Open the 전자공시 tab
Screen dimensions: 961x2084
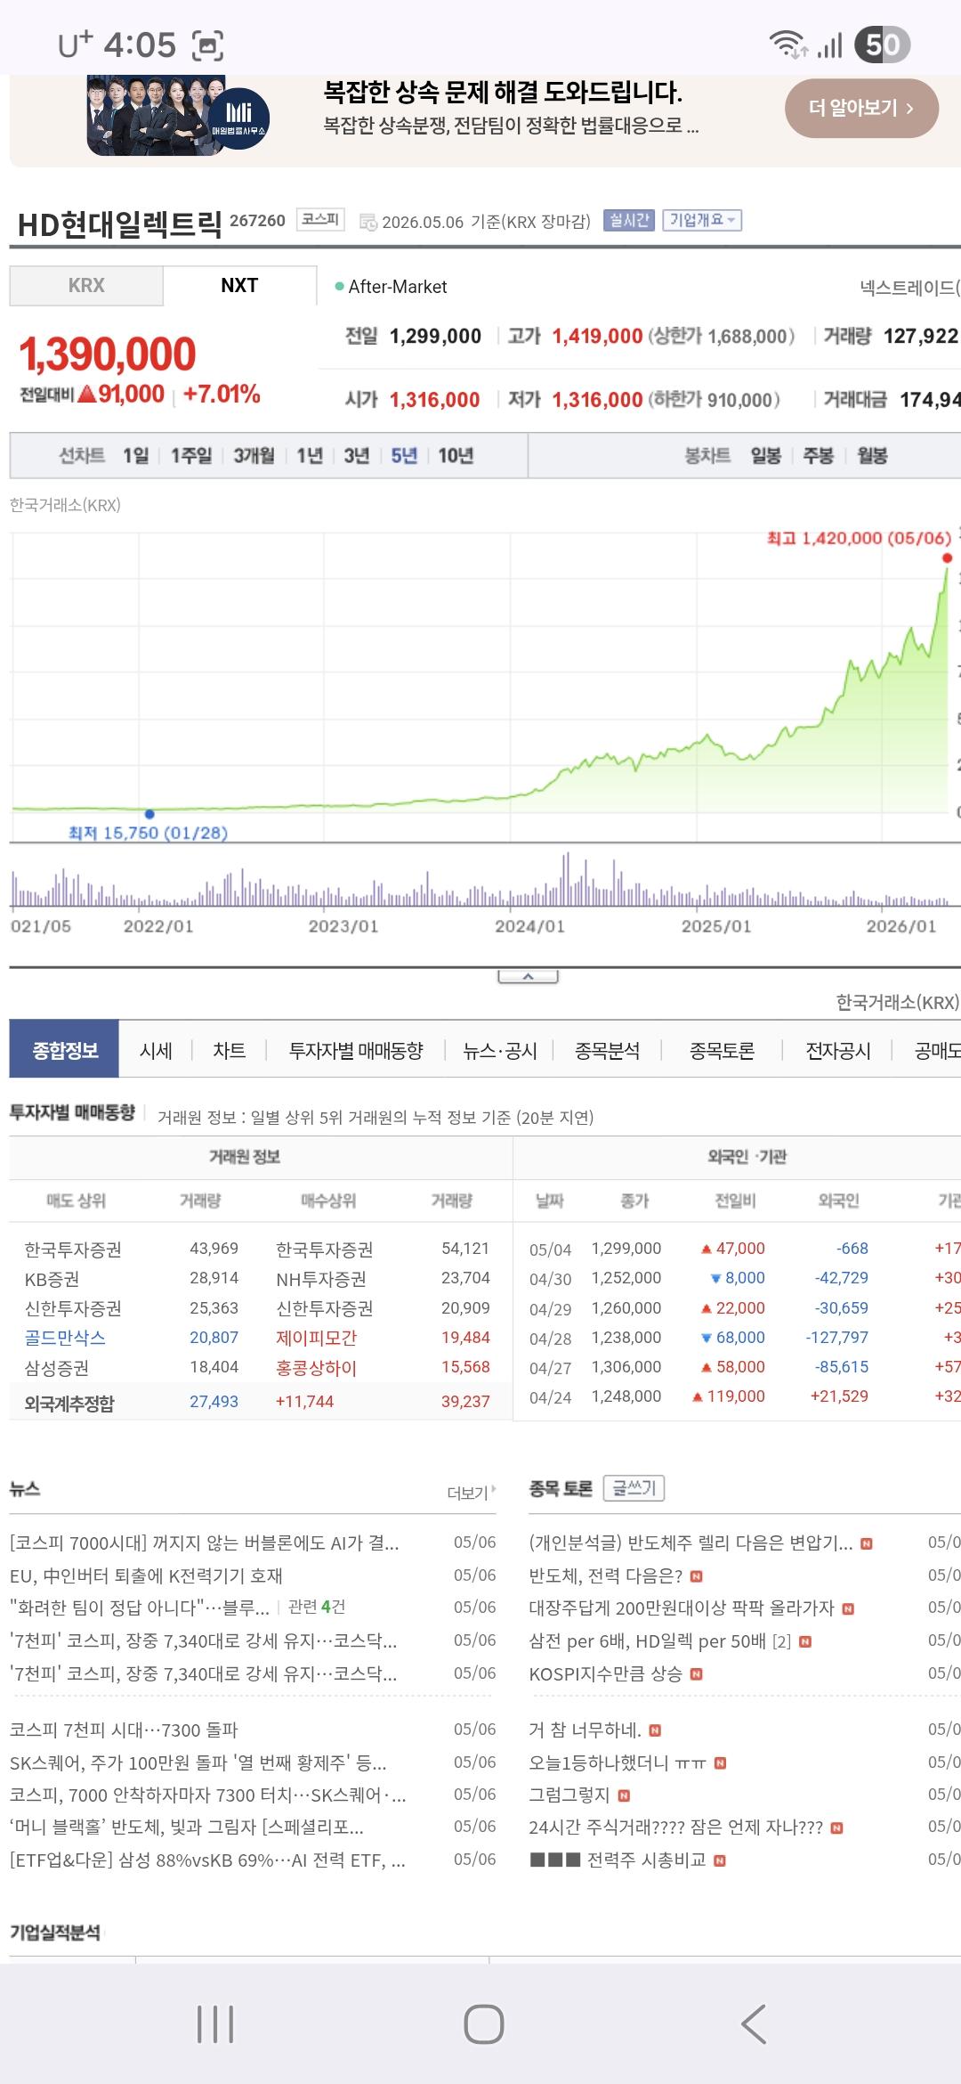[x=837, y=1051]
